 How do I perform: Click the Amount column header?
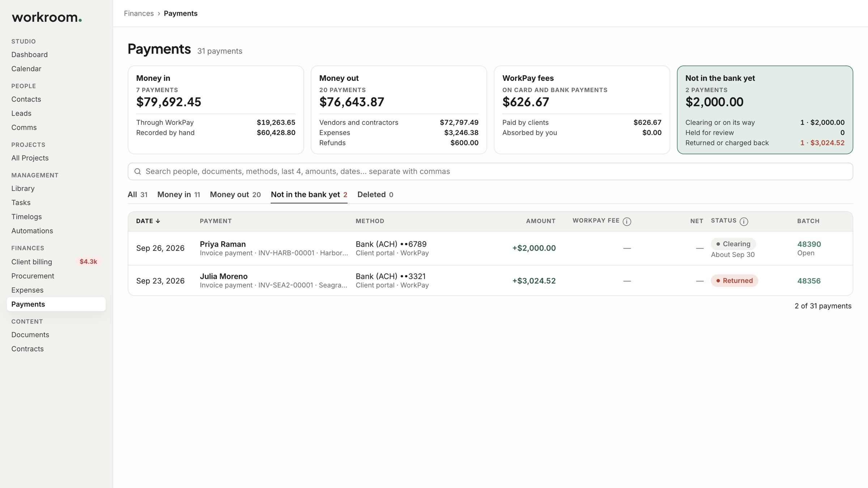(541, 221)
